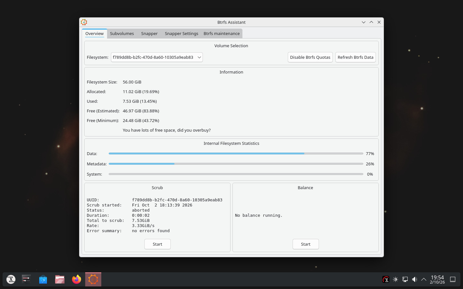Click the System usage progress bar
The image size is (463, 289).
[x=236, y=174]
